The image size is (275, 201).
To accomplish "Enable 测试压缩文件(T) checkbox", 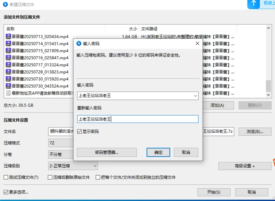I will 6,177.
